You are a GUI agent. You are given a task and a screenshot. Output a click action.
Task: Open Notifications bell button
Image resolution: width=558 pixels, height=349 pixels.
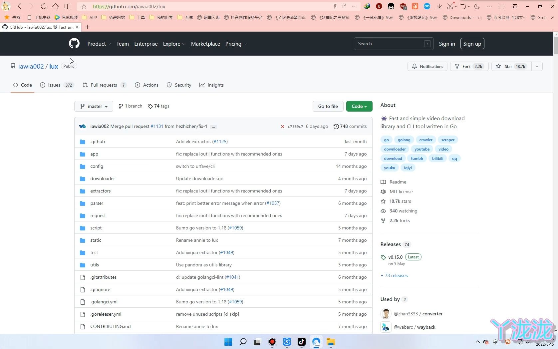click(x=427, y=66)
